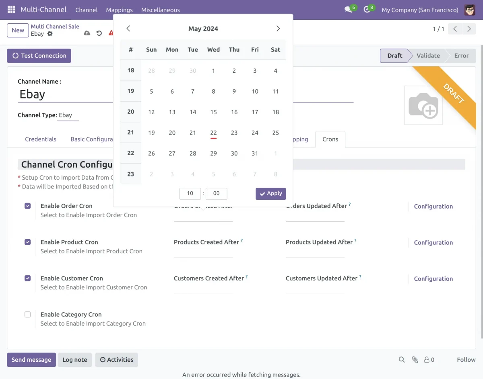Click the discard changes undo icon
Viewport: 483px width, 379px height.
pos(99,33)
